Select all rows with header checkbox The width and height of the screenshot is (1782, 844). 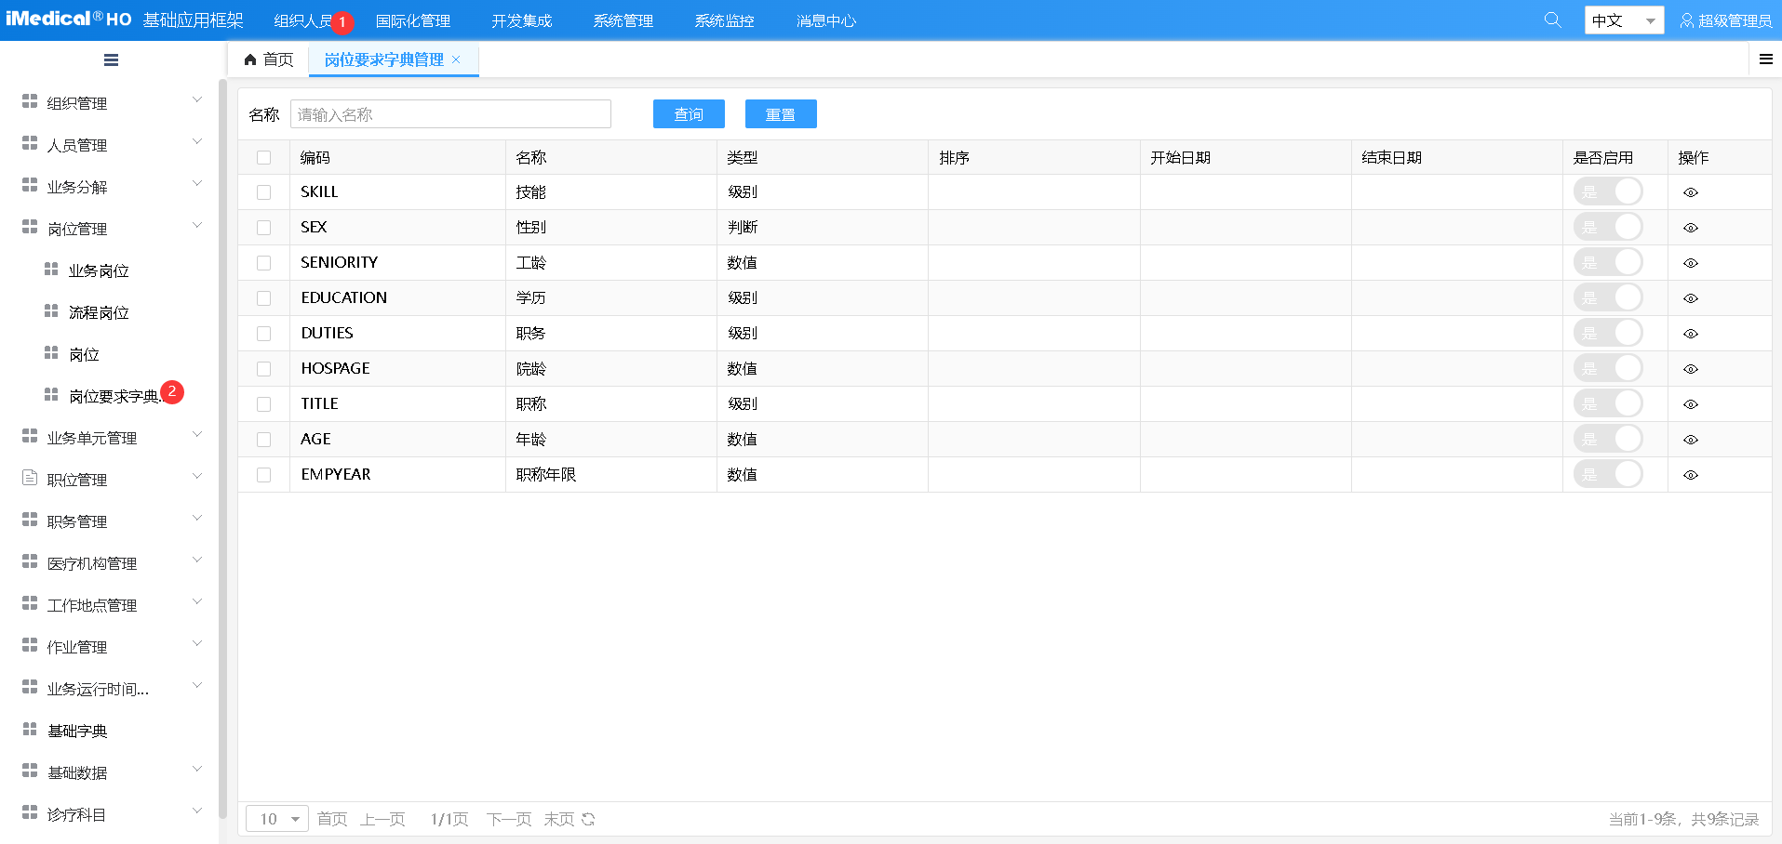point(264,158)
